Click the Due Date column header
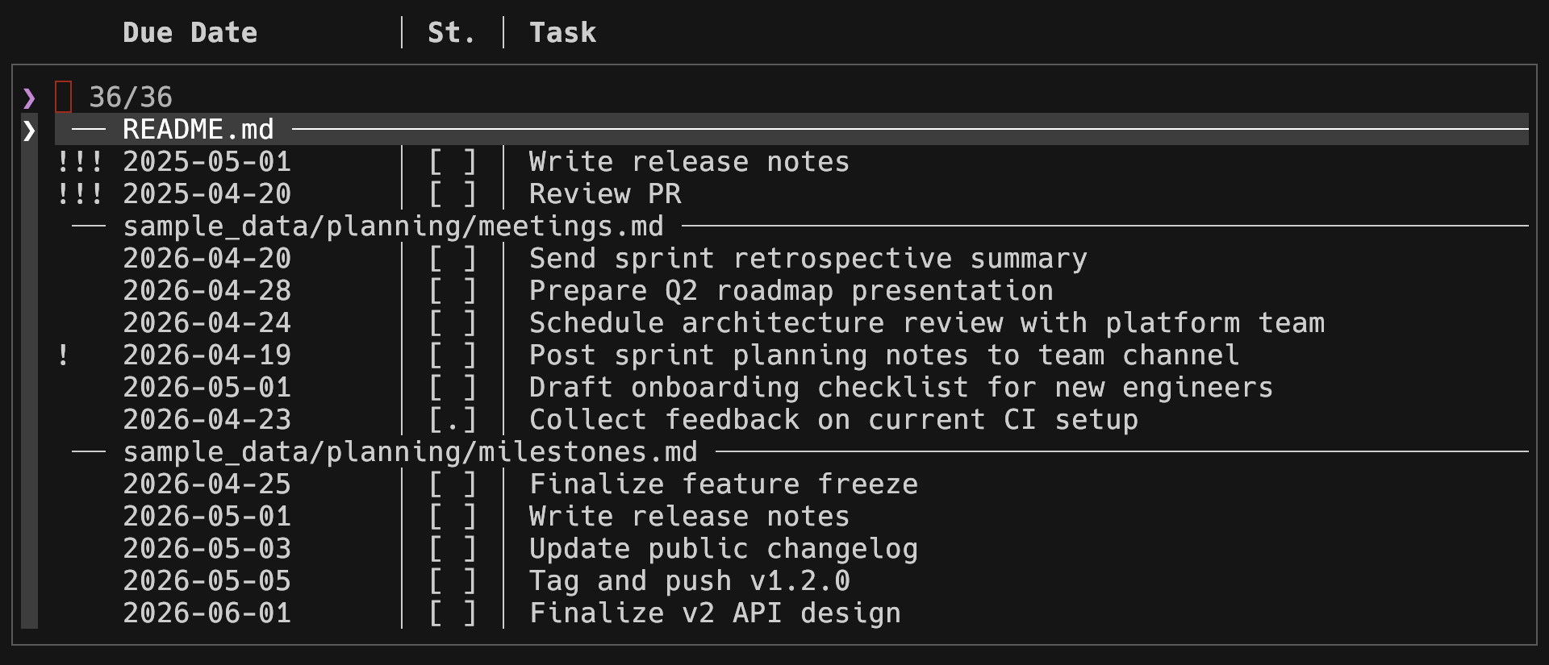The height and width of the screenshot is (665, 1549). point(190,33)
